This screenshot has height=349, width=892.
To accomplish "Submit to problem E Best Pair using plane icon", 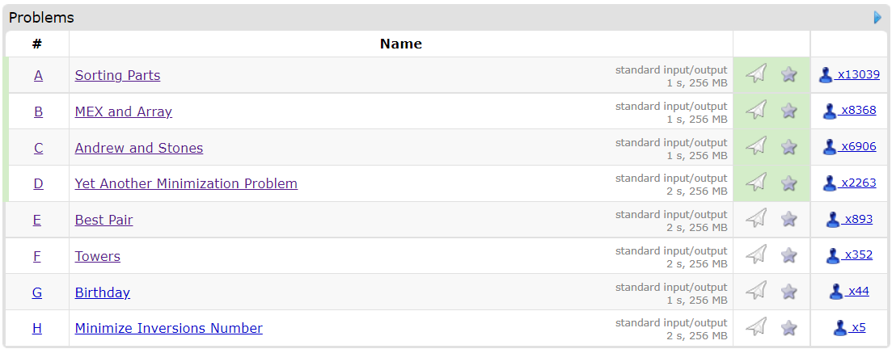I will [x=756, y=218].
